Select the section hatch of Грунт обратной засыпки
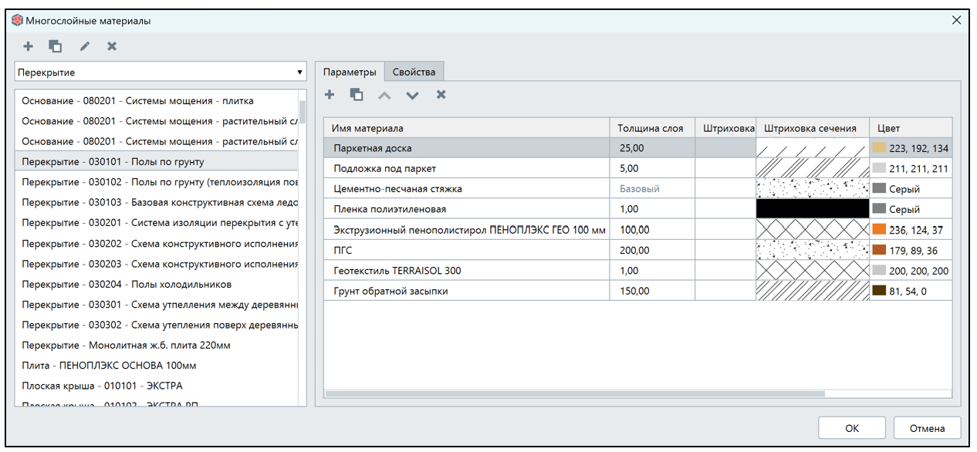The height and width of the screenshot is (452, 977). [812, 291]
